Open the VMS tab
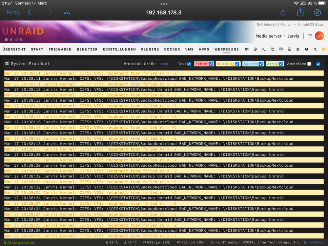This screenshot has width=328, height=246. 189,50
